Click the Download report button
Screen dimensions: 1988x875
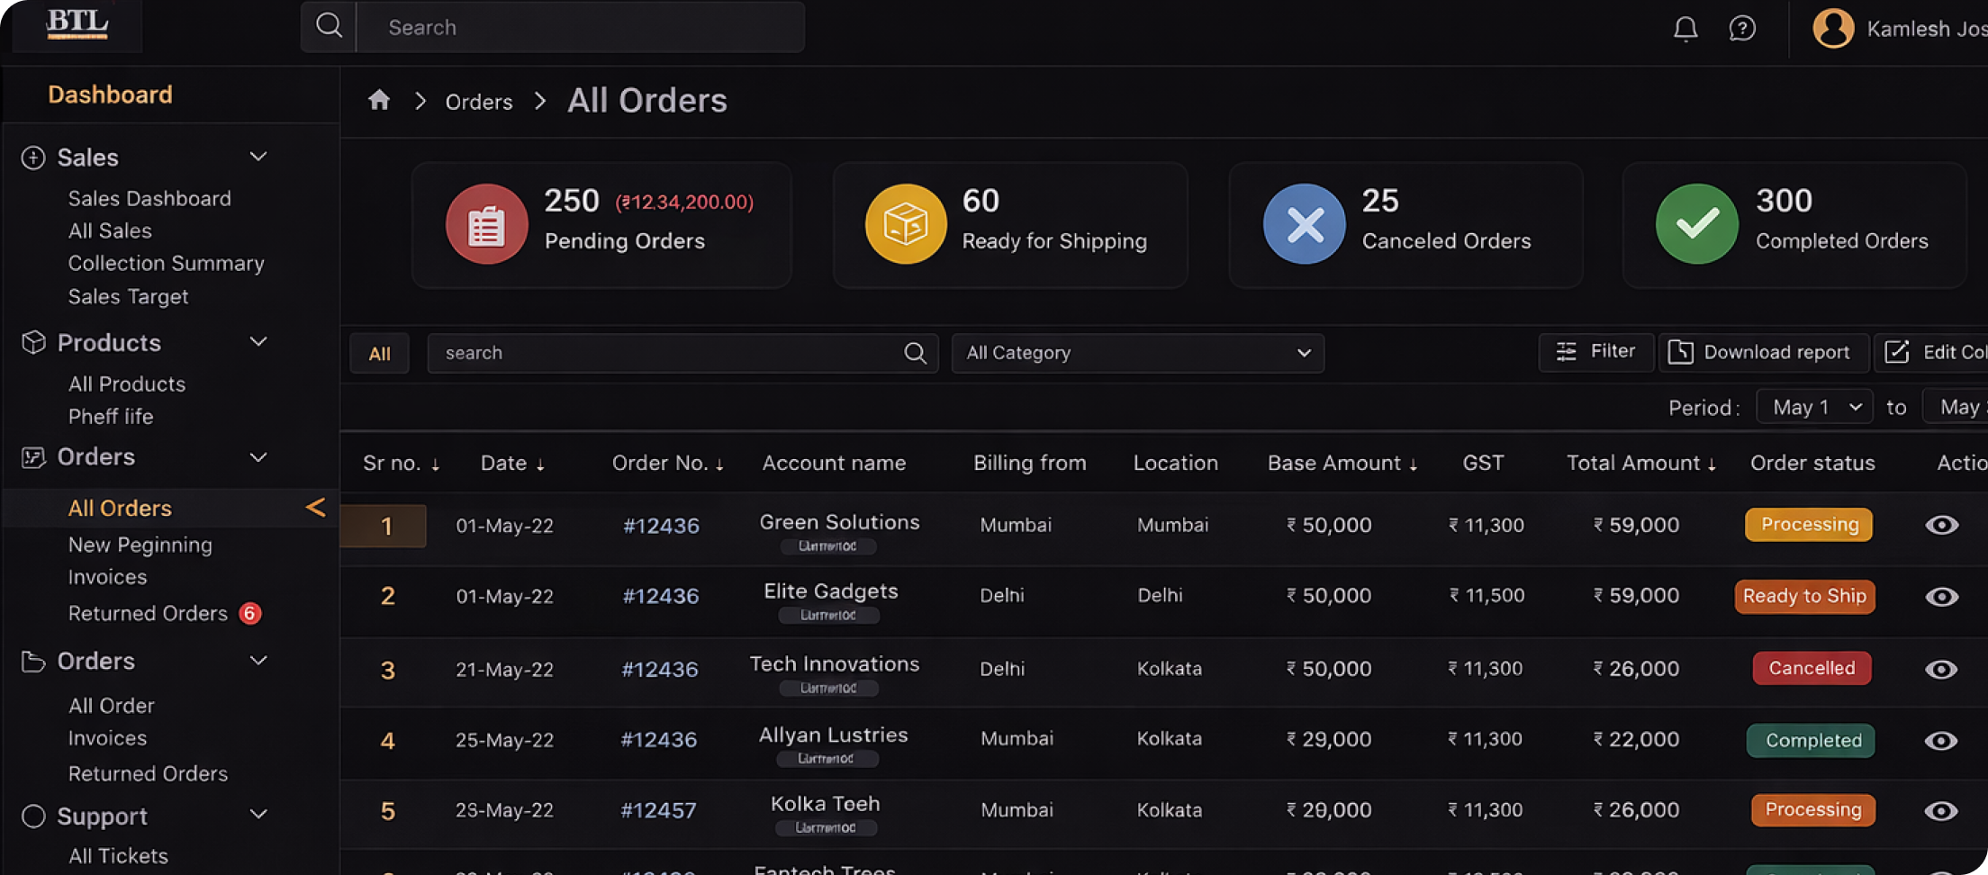1763,352
